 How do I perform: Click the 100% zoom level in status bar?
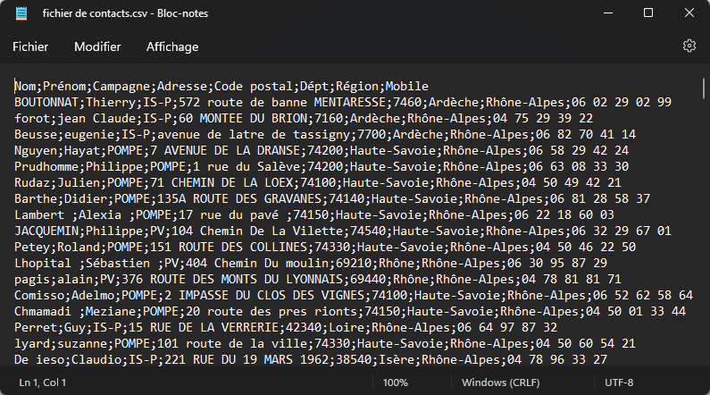pos(396,382)
